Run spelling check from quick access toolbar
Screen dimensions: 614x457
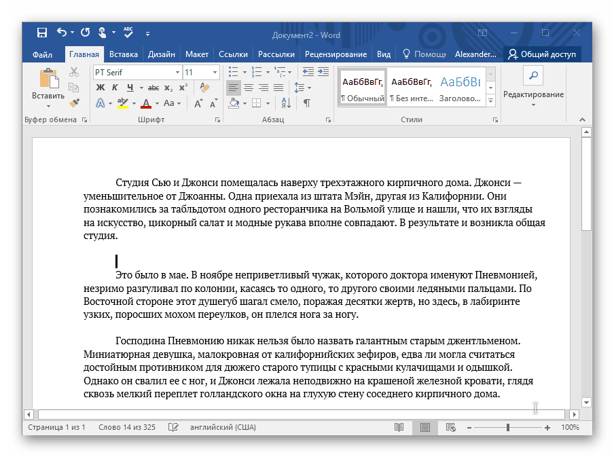(128, 32)
